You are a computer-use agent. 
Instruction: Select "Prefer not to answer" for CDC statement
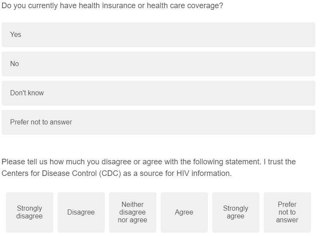tap(287, 212)
